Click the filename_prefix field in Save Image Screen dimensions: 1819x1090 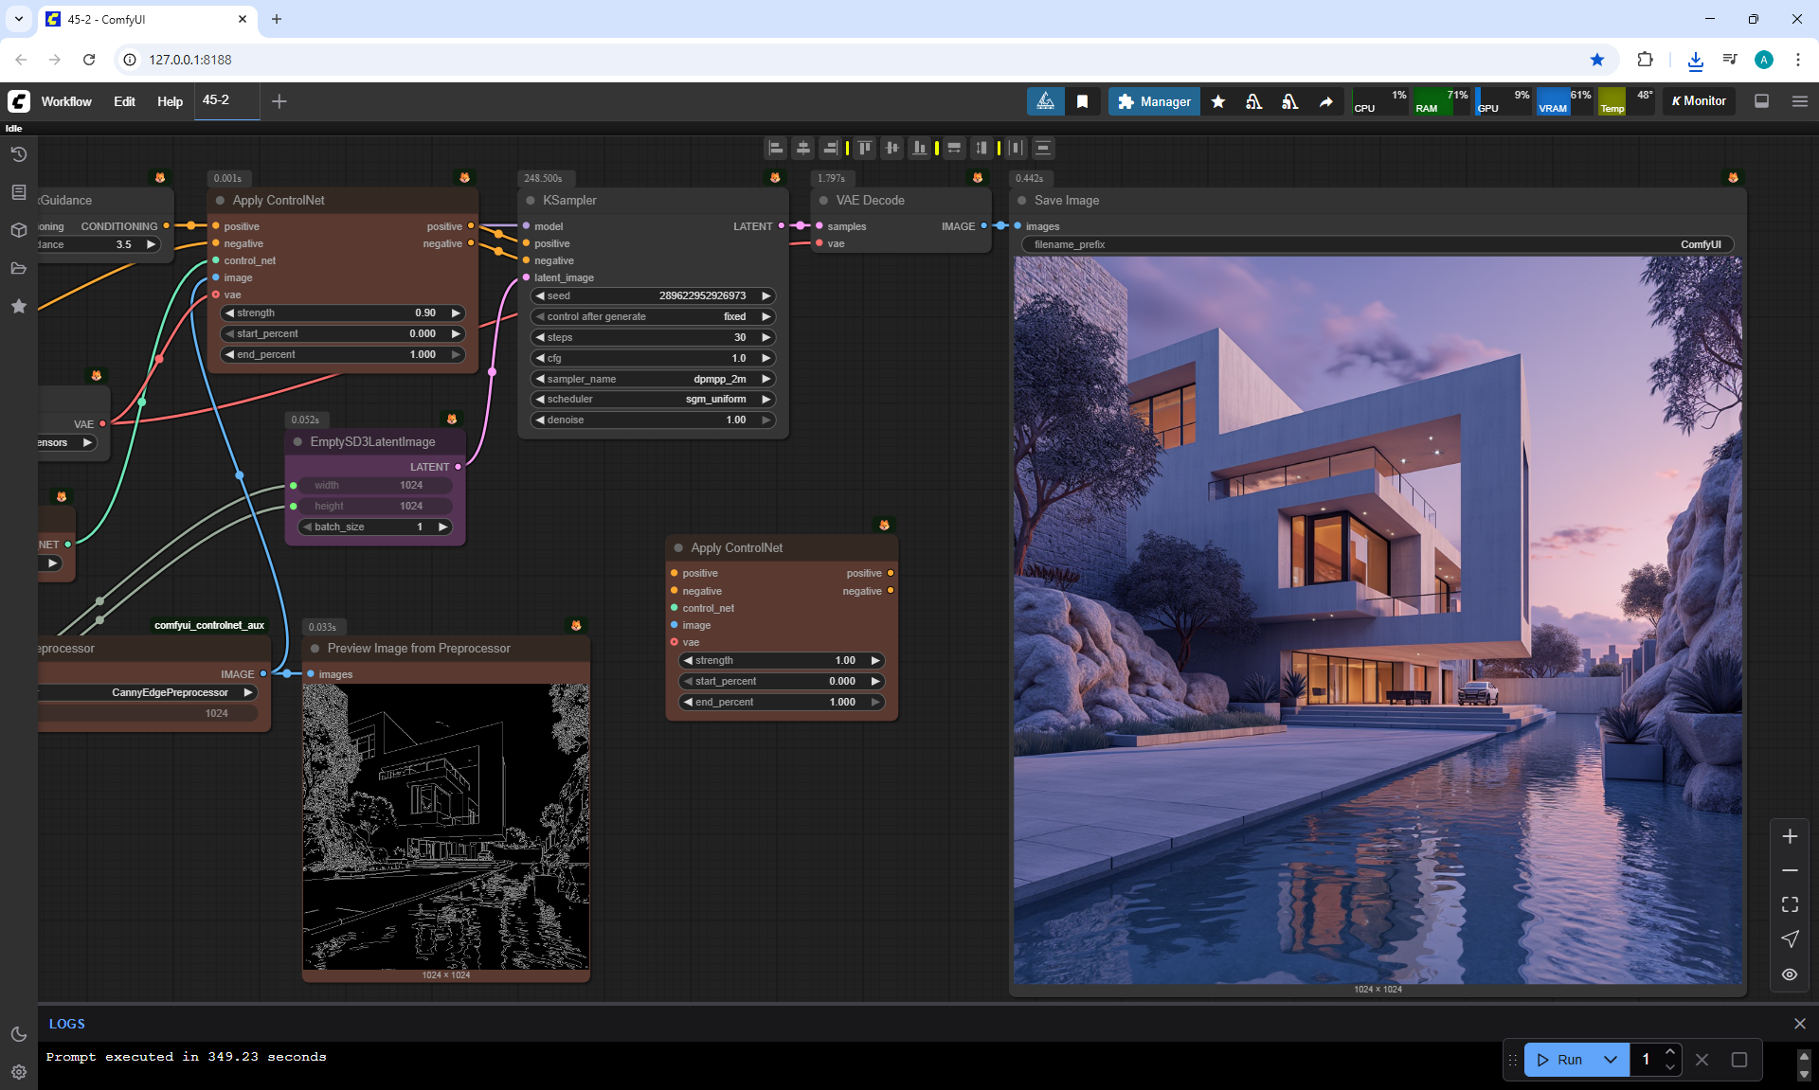[x=1377, y=244]
